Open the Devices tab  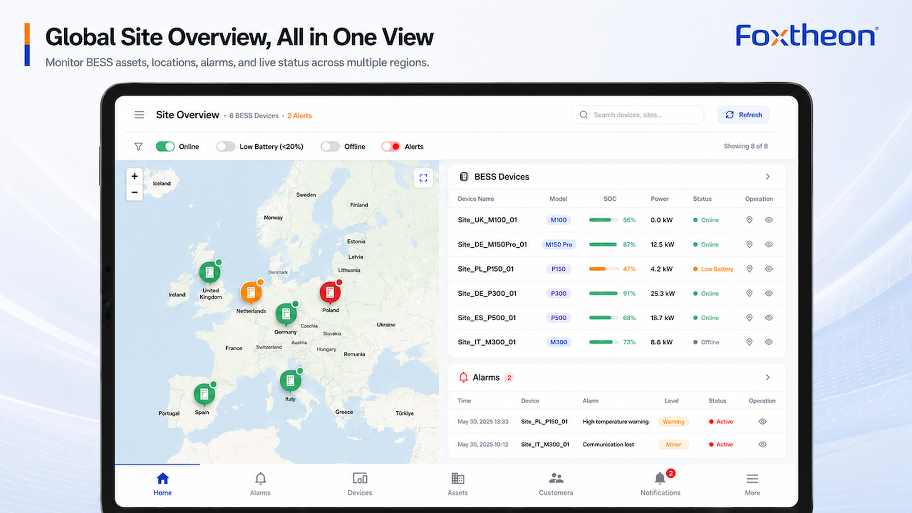(x=360, y=484)
